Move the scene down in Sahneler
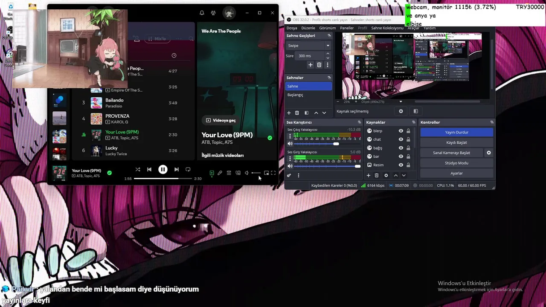 (x=324, y=113)
